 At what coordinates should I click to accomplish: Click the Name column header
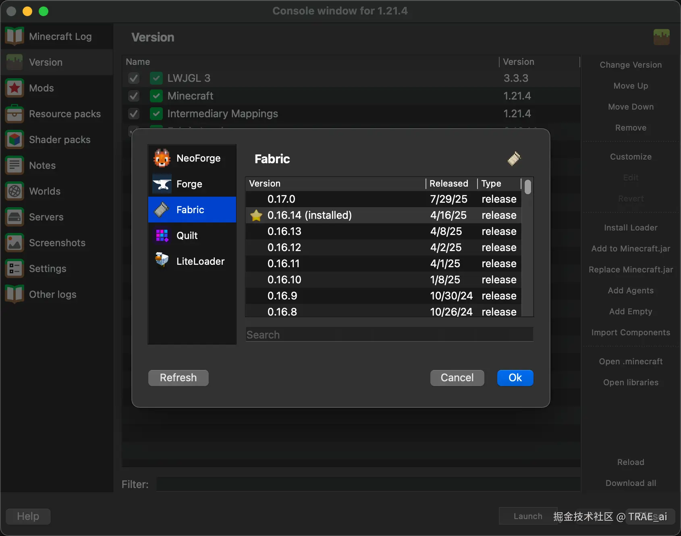pos(311,62)
